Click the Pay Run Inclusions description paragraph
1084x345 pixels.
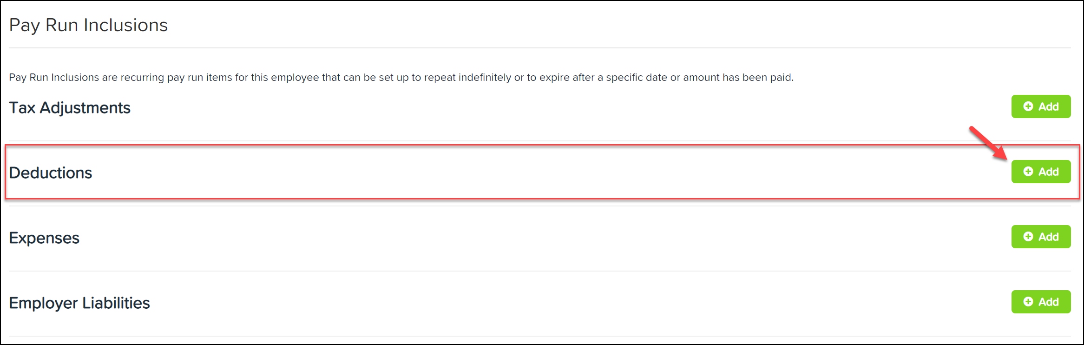pos(401,77)
